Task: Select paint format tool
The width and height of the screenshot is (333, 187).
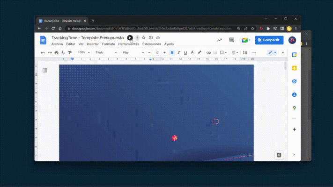Action: [x=70, y=52]
